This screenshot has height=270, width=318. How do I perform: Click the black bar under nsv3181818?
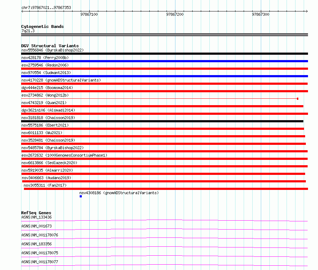162,121
